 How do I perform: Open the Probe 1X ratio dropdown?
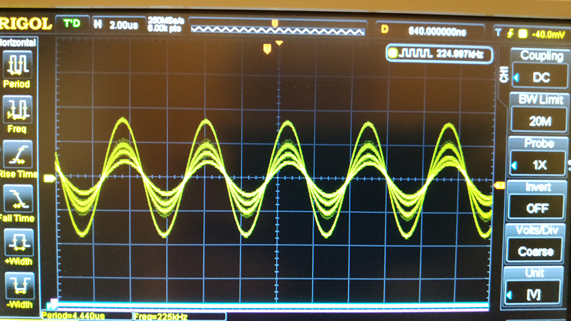pos(537,158)
